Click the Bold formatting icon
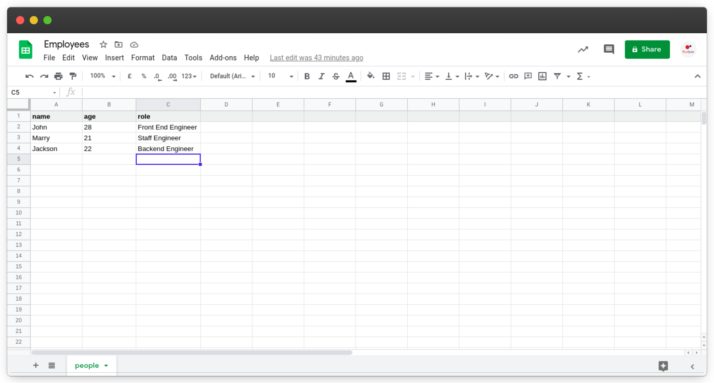 pyautogui.click(x=307, y=76)
